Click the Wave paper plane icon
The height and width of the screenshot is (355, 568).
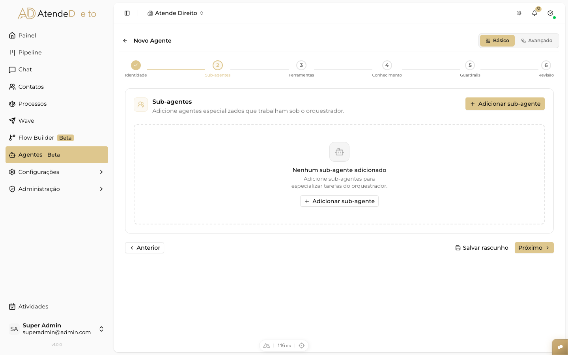(12, 121)
